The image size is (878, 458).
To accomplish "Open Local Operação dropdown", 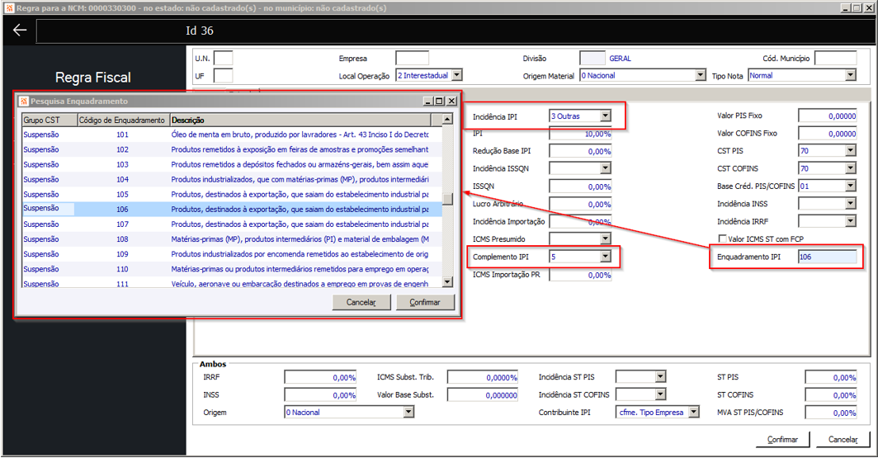I will point(457,75).
